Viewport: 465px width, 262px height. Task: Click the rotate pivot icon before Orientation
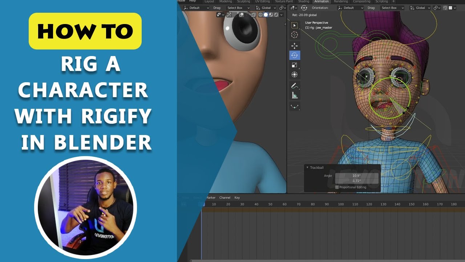304,8
